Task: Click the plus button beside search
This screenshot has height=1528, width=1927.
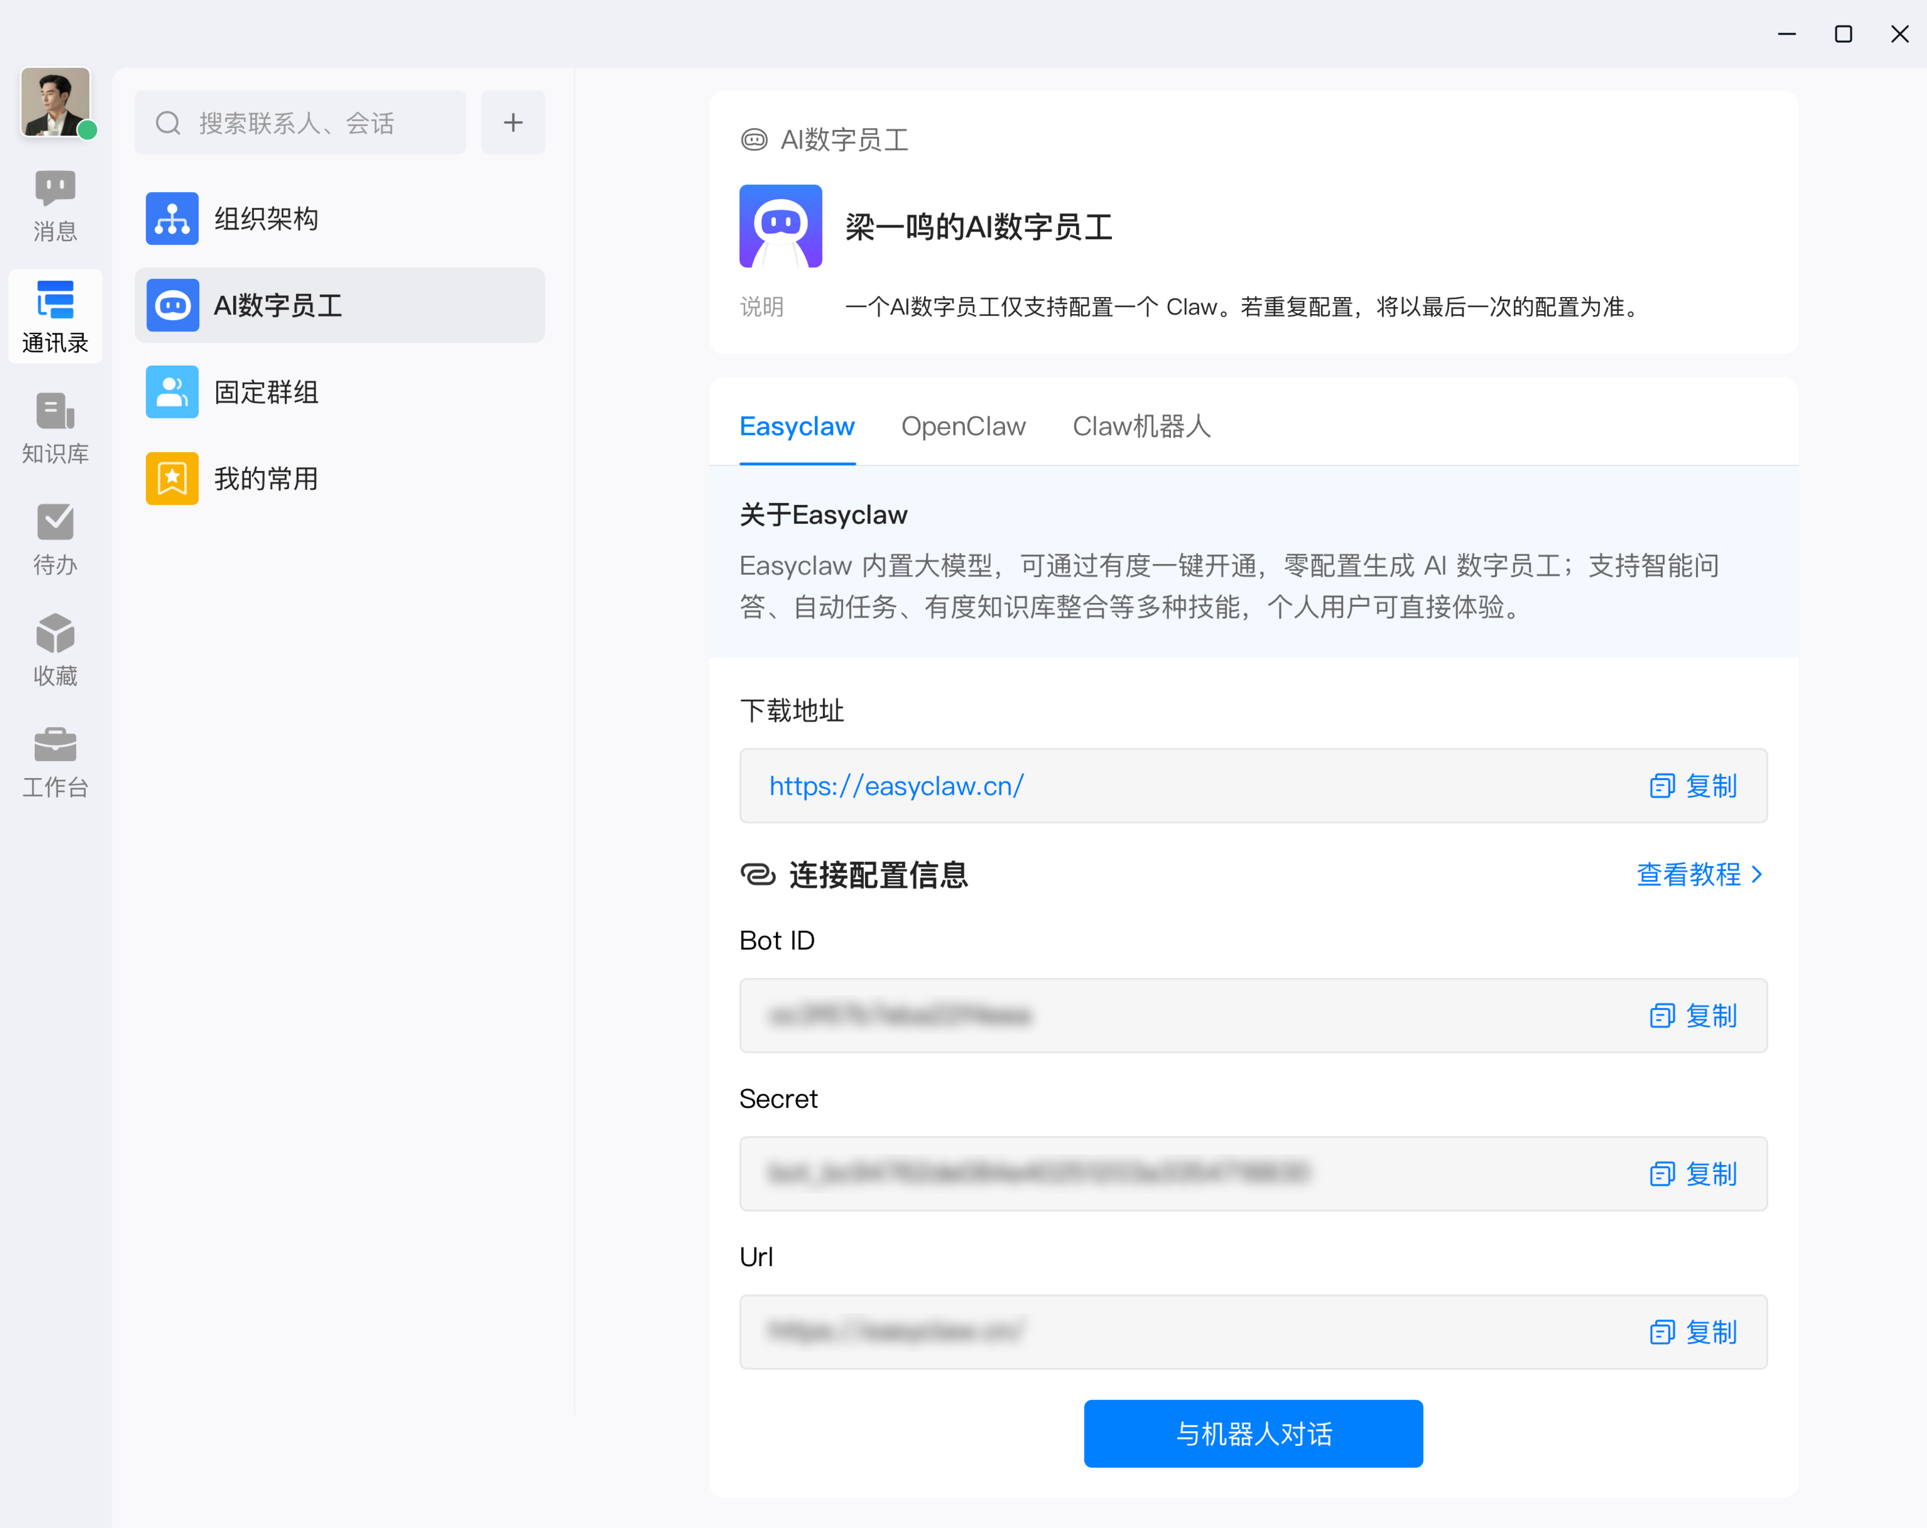Action: [x=513, y=123]
